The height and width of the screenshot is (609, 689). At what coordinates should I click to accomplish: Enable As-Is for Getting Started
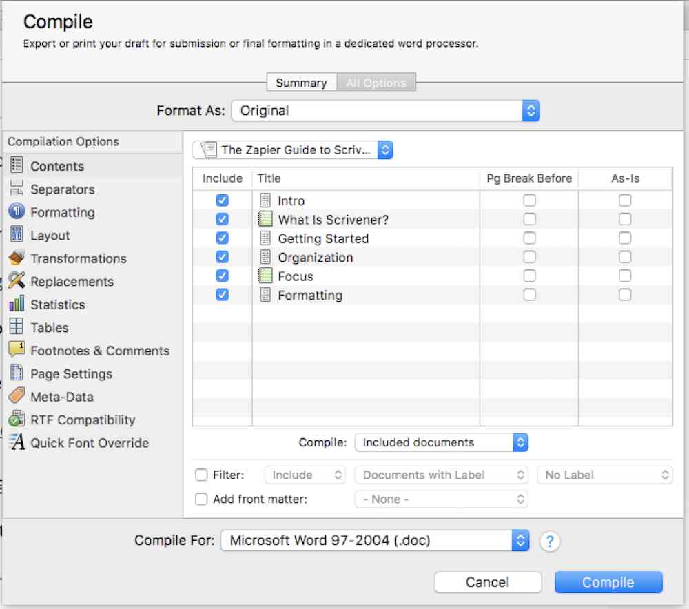point(625,238)
